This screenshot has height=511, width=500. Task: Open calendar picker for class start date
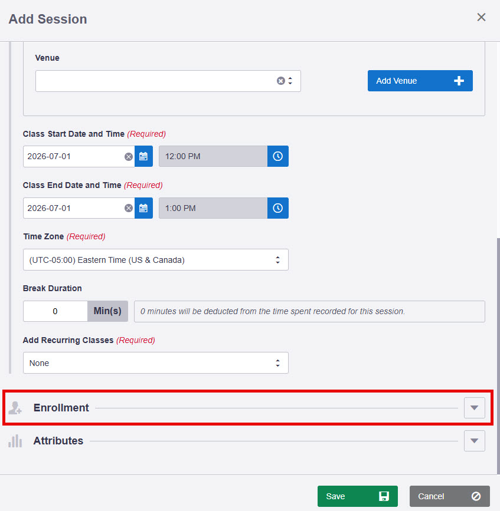143,156
